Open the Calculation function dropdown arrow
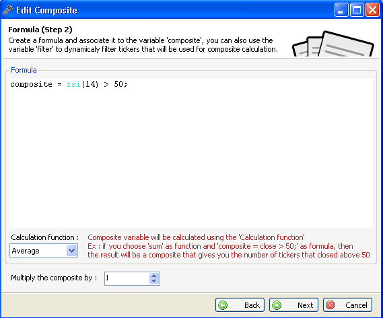The width and height of the screenshot is (383, 318). [71, 250]
